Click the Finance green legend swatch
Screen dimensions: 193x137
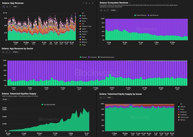(81, 57)
